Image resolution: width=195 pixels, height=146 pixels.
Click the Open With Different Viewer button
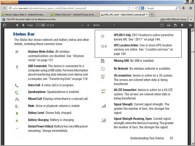click(173, 19)
